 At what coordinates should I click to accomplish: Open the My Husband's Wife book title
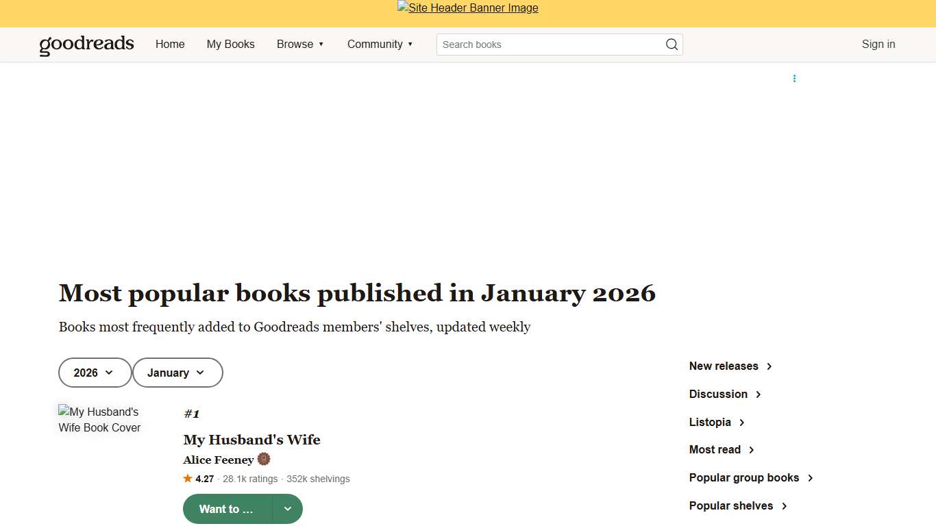pyautogui.click(x=251, y=440)
